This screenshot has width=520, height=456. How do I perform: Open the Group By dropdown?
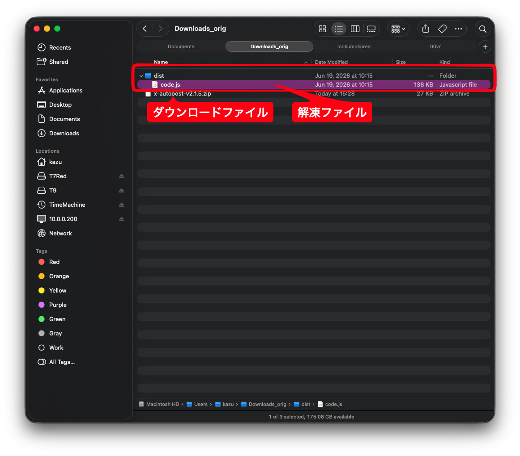click(x=398, y=29)
